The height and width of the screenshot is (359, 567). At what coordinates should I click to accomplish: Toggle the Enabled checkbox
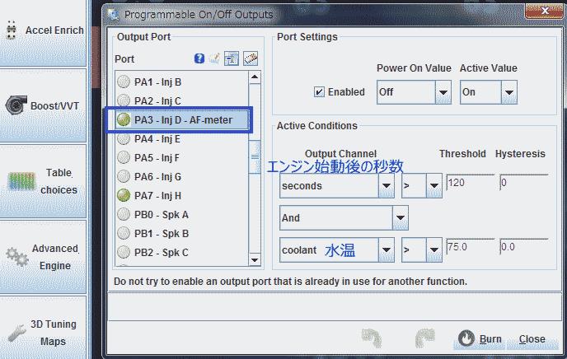coord(319,91)
